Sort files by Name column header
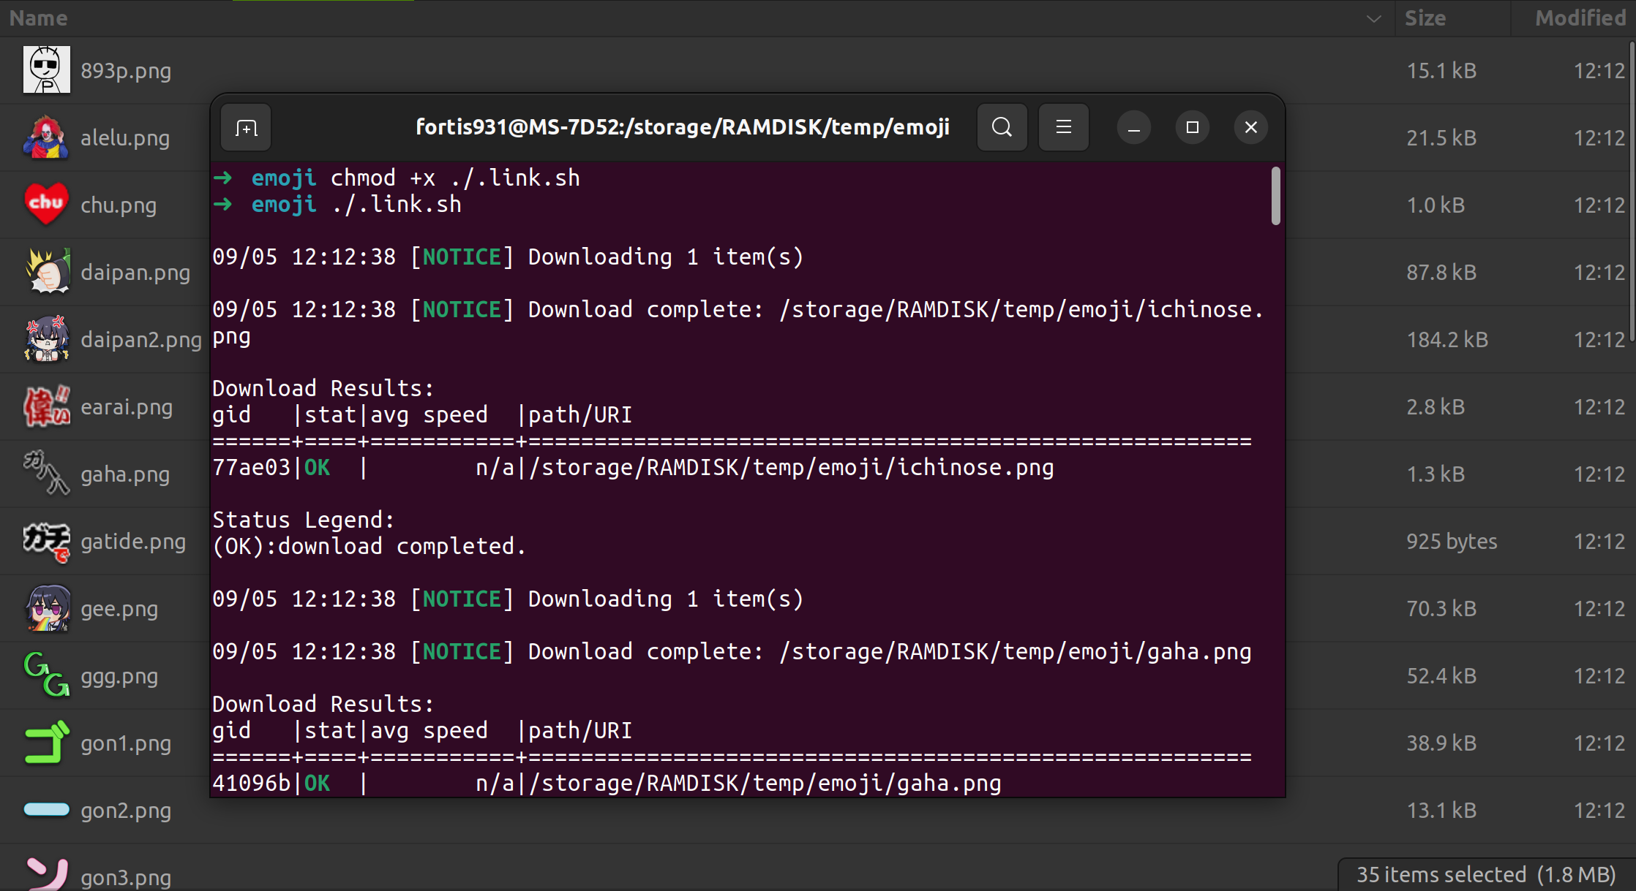The height and width of the screenshot is (891, 1636). pyautogui.click(x=39, y=18)
